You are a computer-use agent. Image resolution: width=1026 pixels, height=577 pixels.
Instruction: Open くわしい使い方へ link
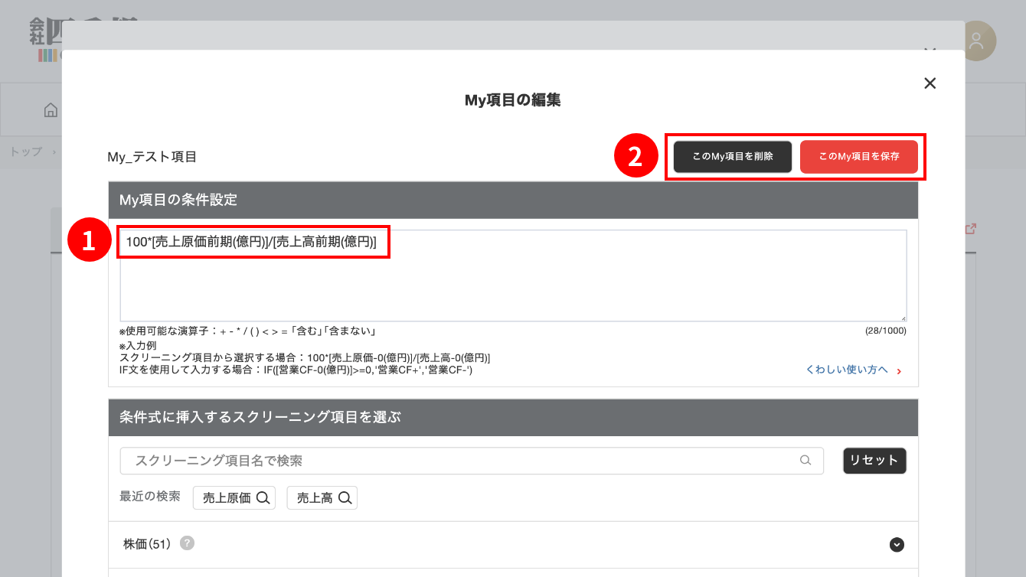(854, 370)
